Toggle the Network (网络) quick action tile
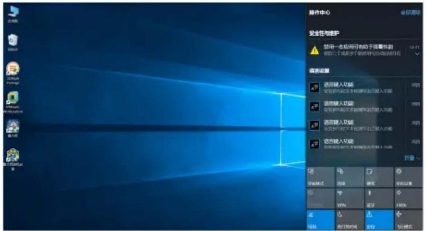The image size is (426, 231). (x=320, y=220)
